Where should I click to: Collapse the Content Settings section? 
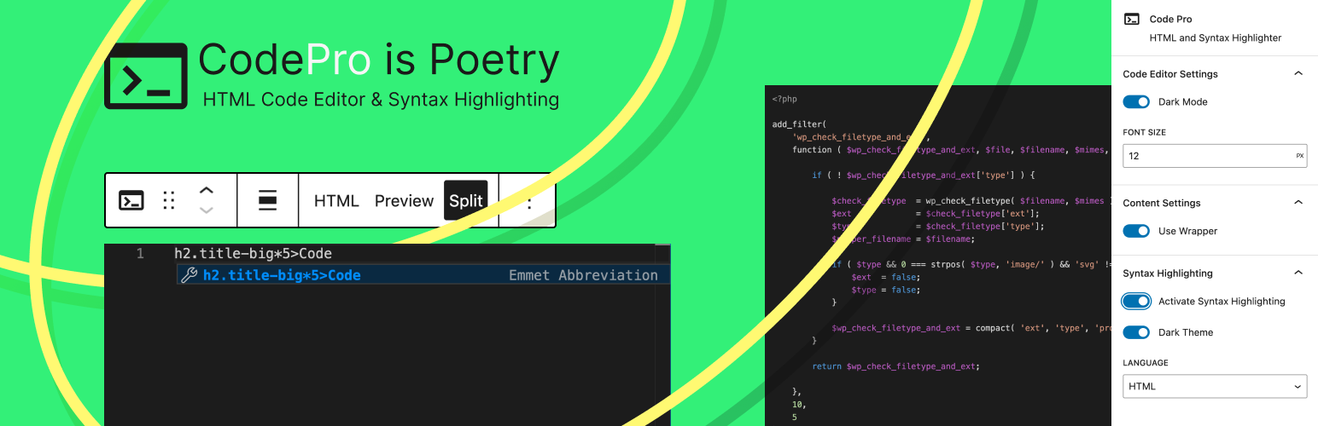[x=1298, y=203]
